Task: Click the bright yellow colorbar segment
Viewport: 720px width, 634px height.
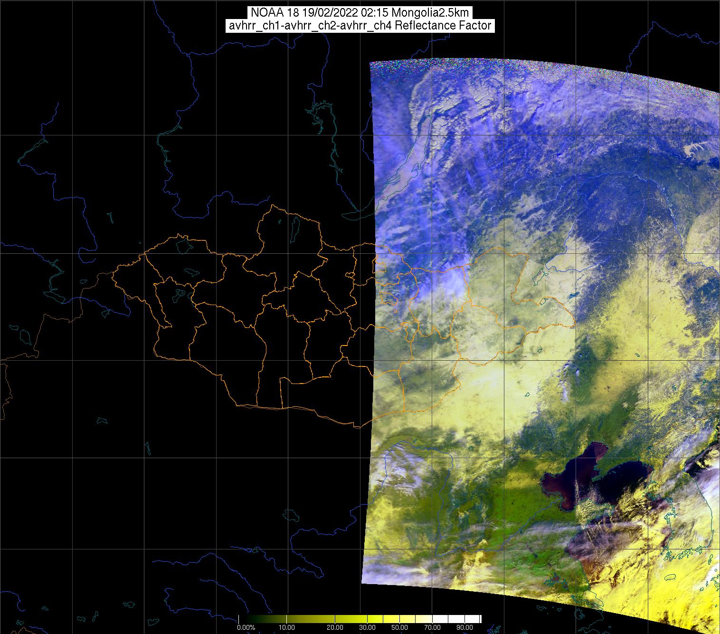Action: pos(375,619)
